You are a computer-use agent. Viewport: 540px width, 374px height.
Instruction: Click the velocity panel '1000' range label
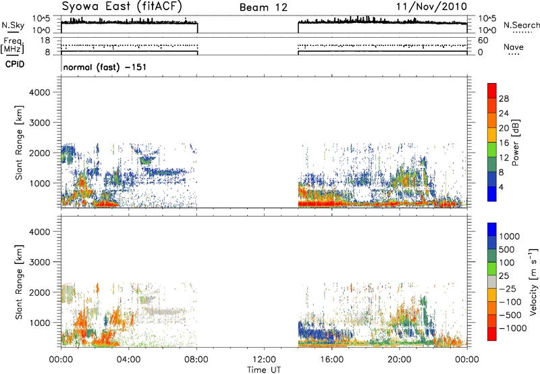pos(40,323)
